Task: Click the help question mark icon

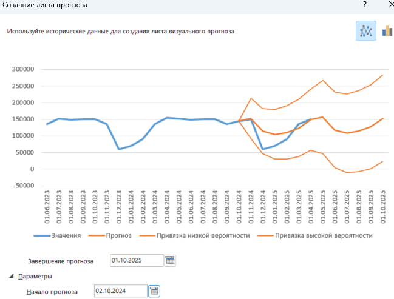Action: click(x=365, y=4)
